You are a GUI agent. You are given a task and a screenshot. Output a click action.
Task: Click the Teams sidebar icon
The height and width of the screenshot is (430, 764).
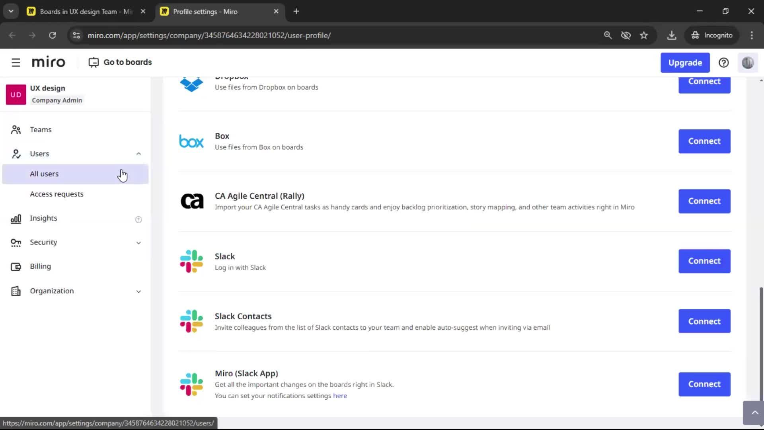[16, 130]
